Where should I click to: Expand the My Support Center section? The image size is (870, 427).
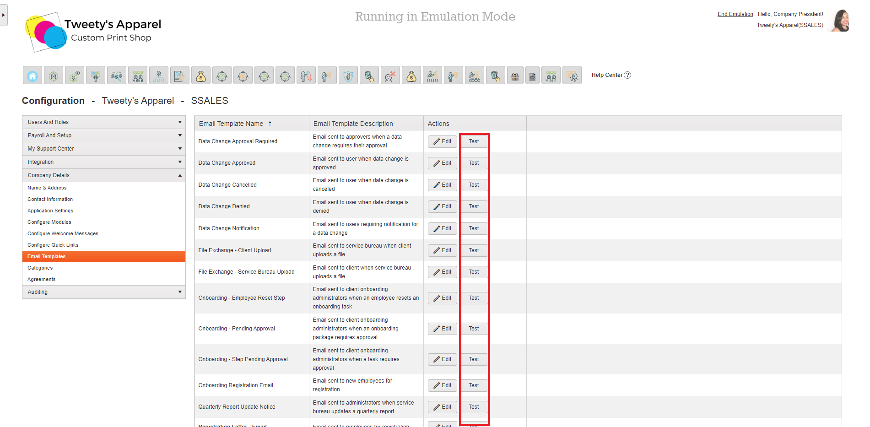coord(104,149)
